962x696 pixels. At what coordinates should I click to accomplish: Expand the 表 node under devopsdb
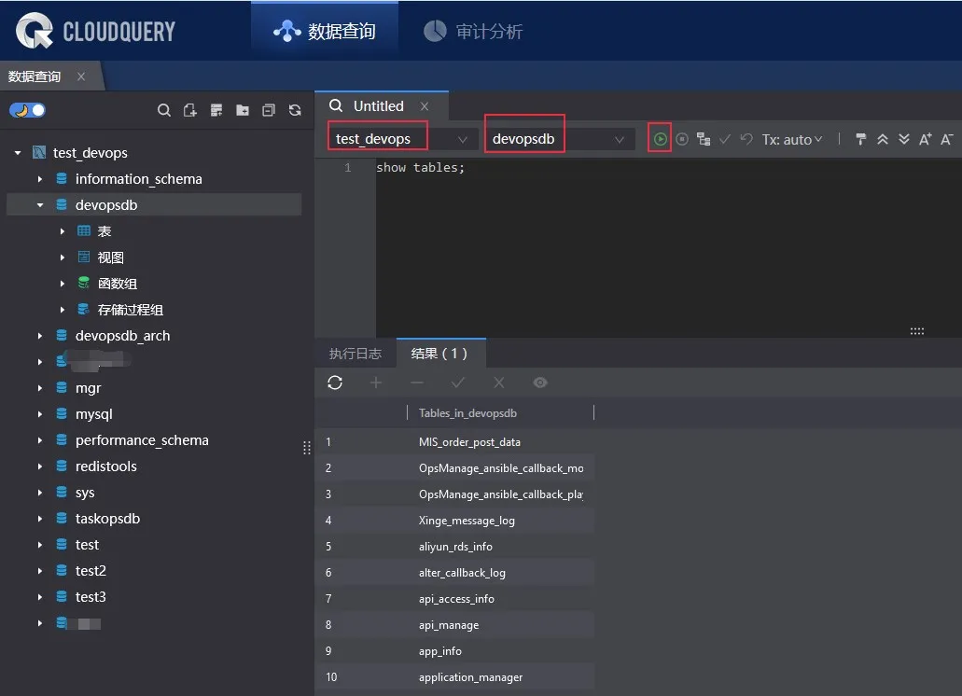(x=63, y=231)
